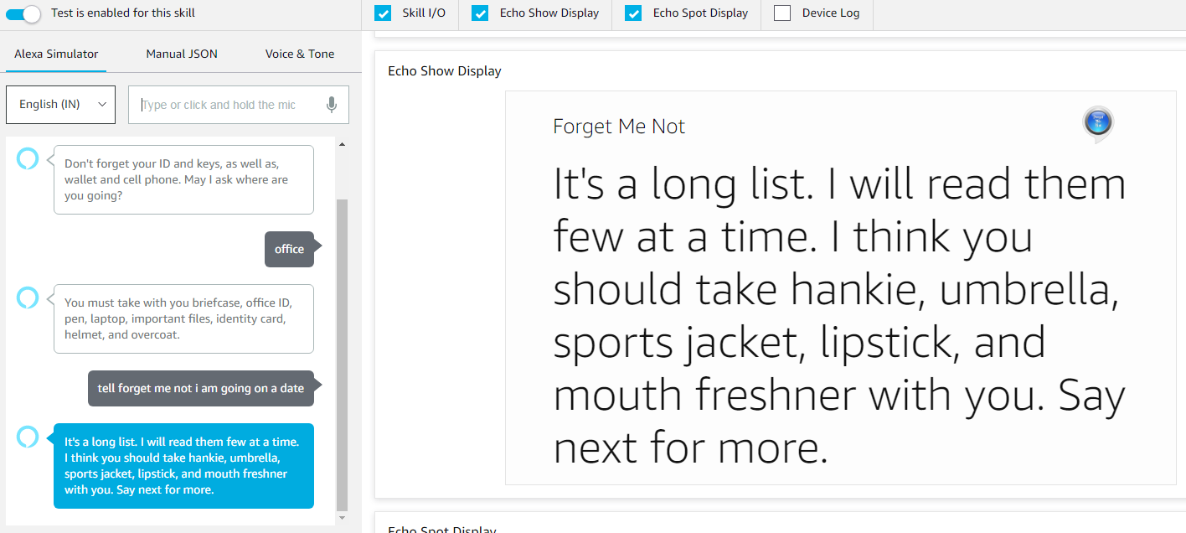The image size is (1186, 533).
Task: Click Alexa avatar beside the briefcase reply
Action: [28, 297]
